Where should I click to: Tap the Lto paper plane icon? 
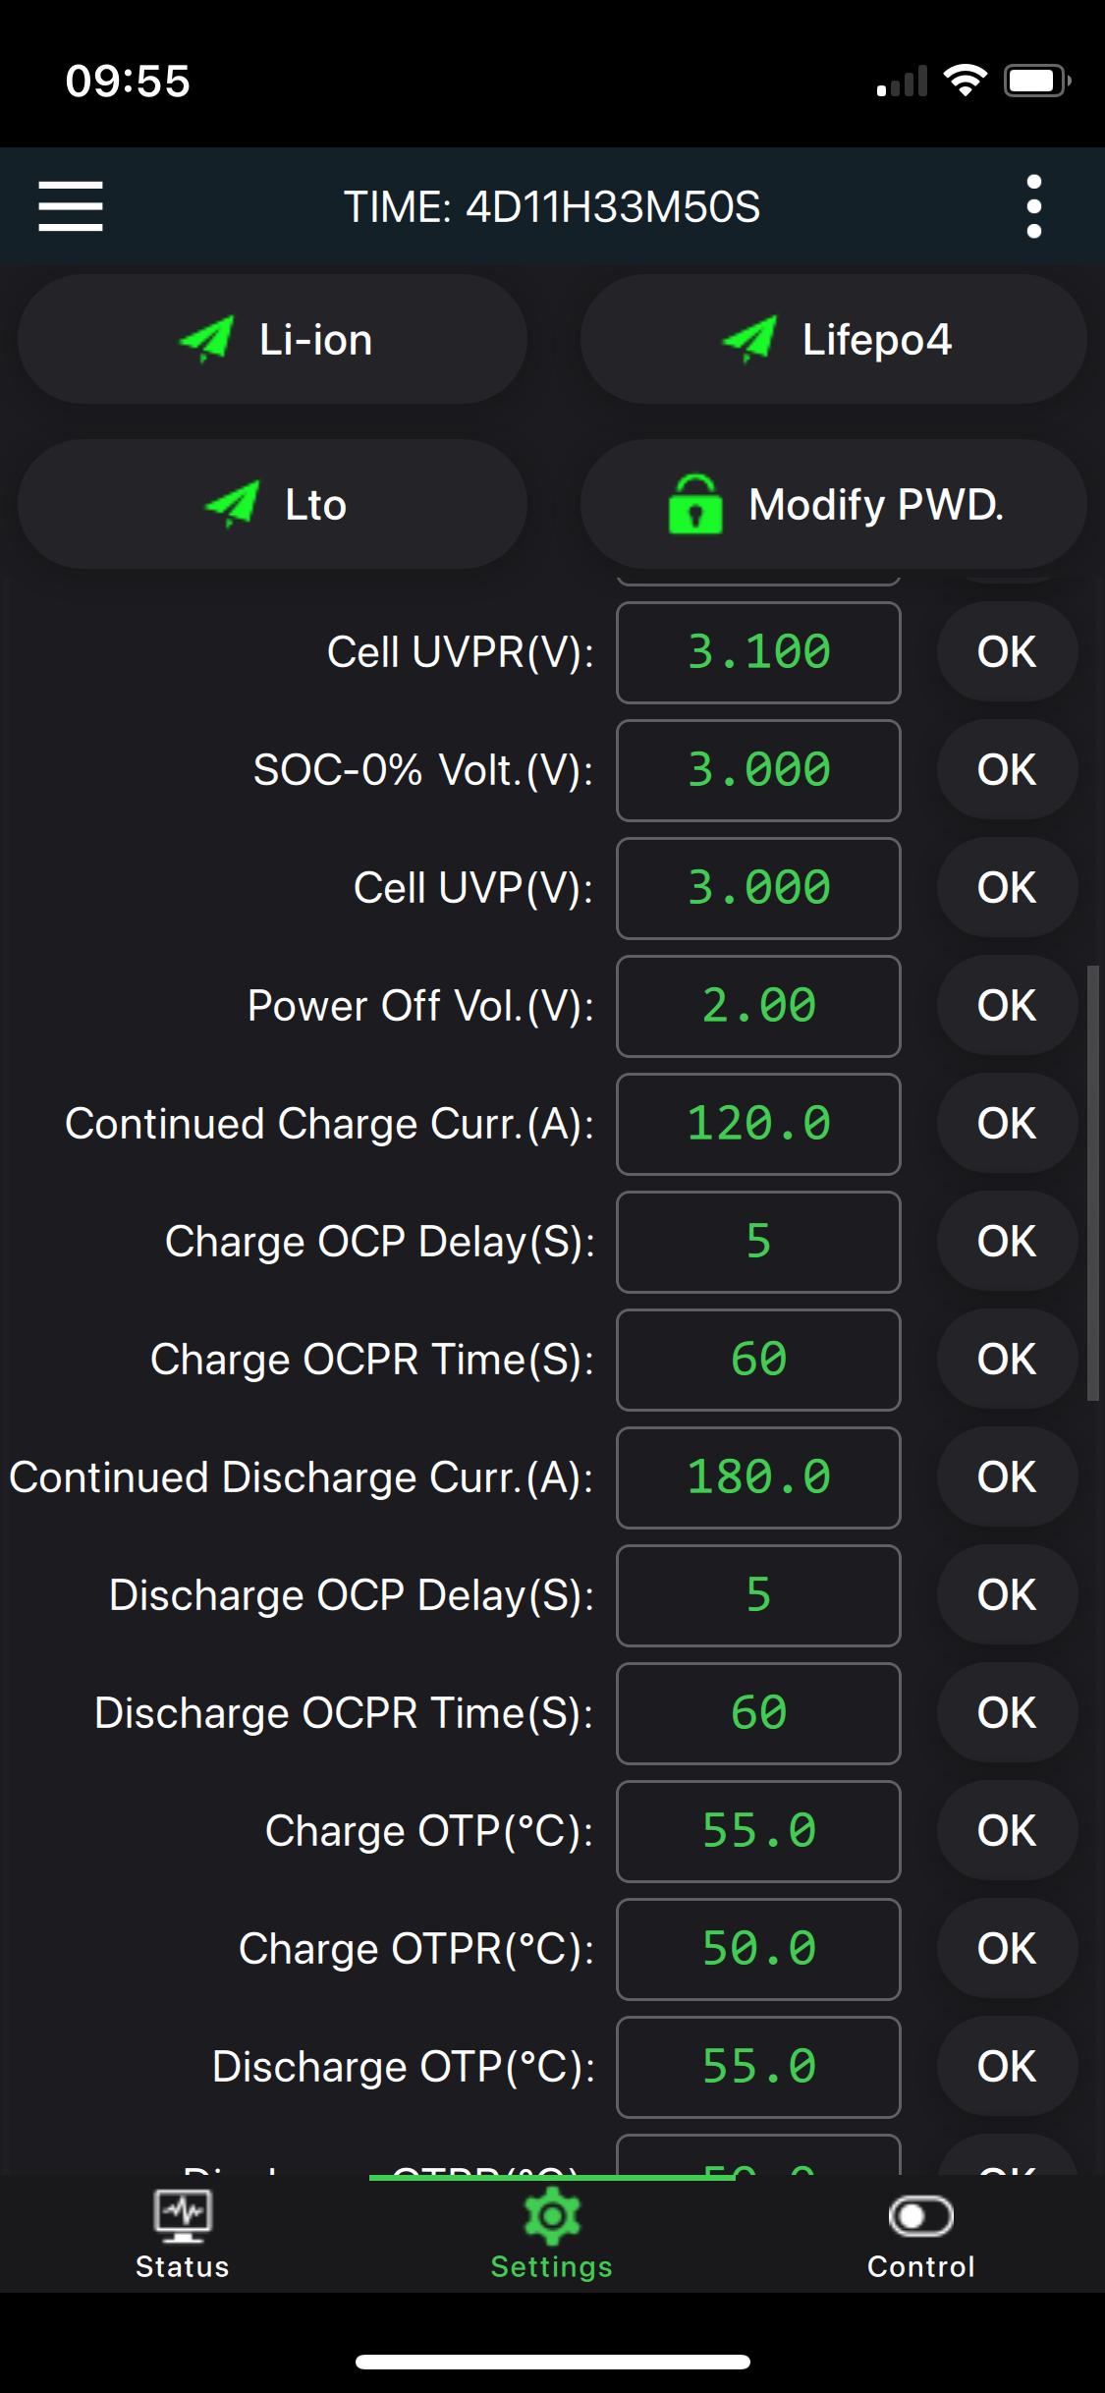coord(233,504)
